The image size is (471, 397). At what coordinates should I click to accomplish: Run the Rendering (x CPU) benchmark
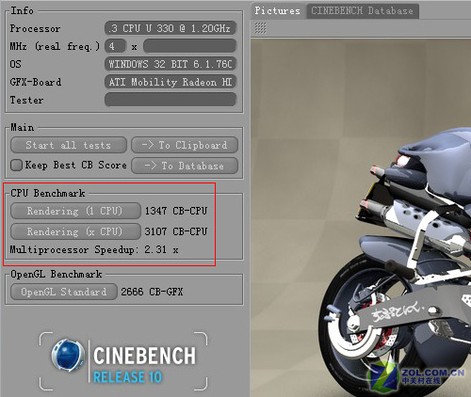click(x=75, y=231)
